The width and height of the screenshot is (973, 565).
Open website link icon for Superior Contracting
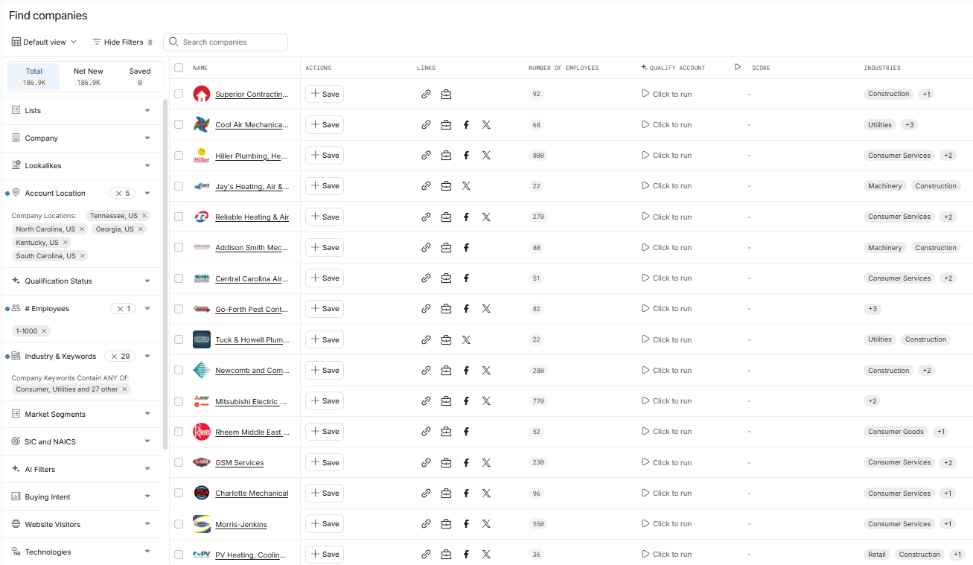pyautogui.click(x=426, y=95)
